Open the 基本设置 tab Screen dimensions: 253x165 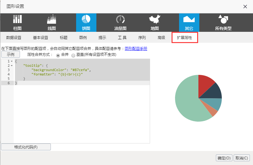pos(41,37)
